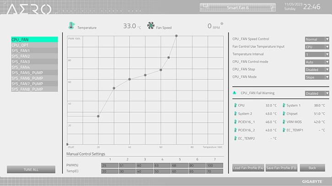Open the CPU_FAN Speed Control dropdown
This screenshot has height=186, width=332.
317,40
